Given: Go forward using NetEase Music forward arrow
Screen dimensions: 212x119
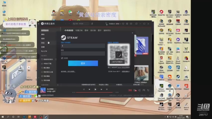Looking at the screenshot, I should pos(69,24).
